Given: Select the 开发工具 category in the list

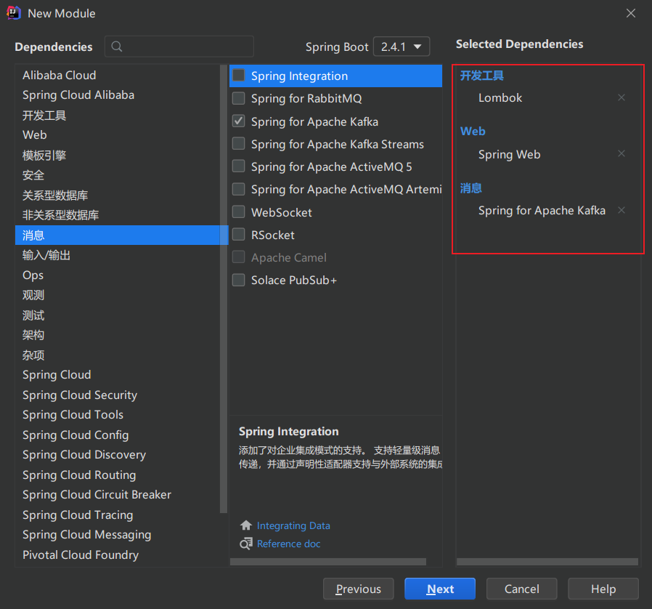Looking at the screenshot, I should click(118, 116).
